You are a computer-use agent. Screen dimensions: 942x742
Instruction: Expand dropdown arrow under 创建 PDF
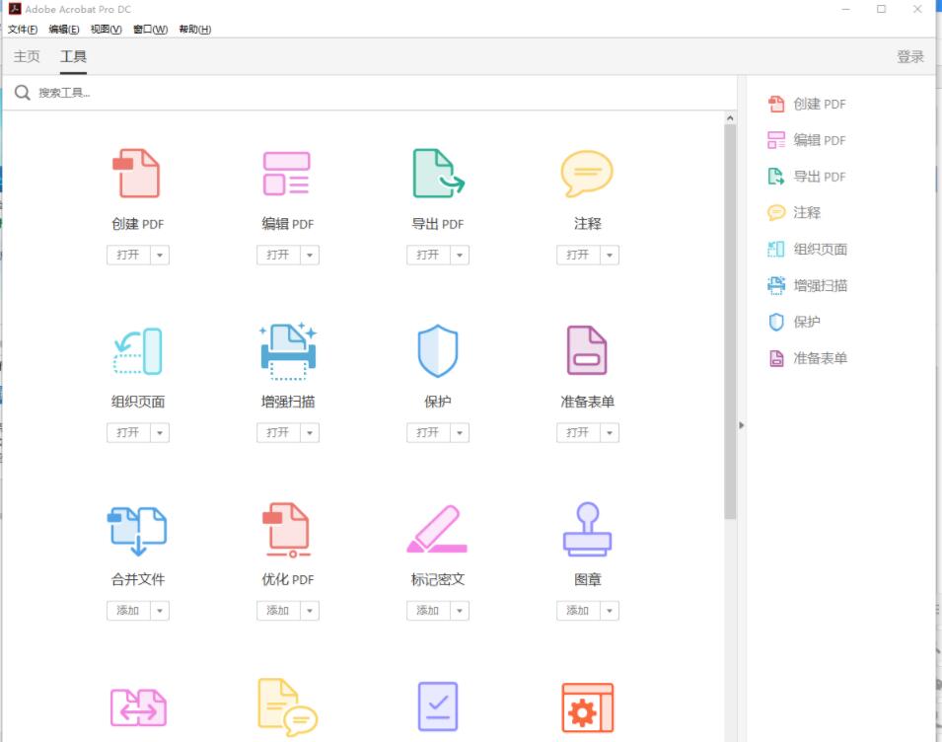point(160,255)
